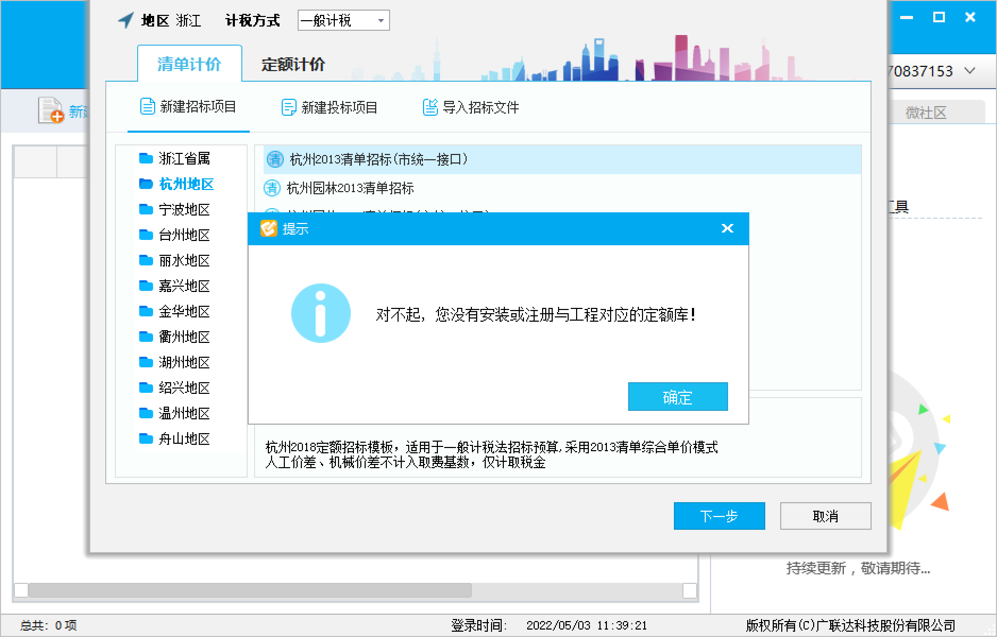
Task: Click the folder icon next to 丽水地区
Action: coord(146,260)
